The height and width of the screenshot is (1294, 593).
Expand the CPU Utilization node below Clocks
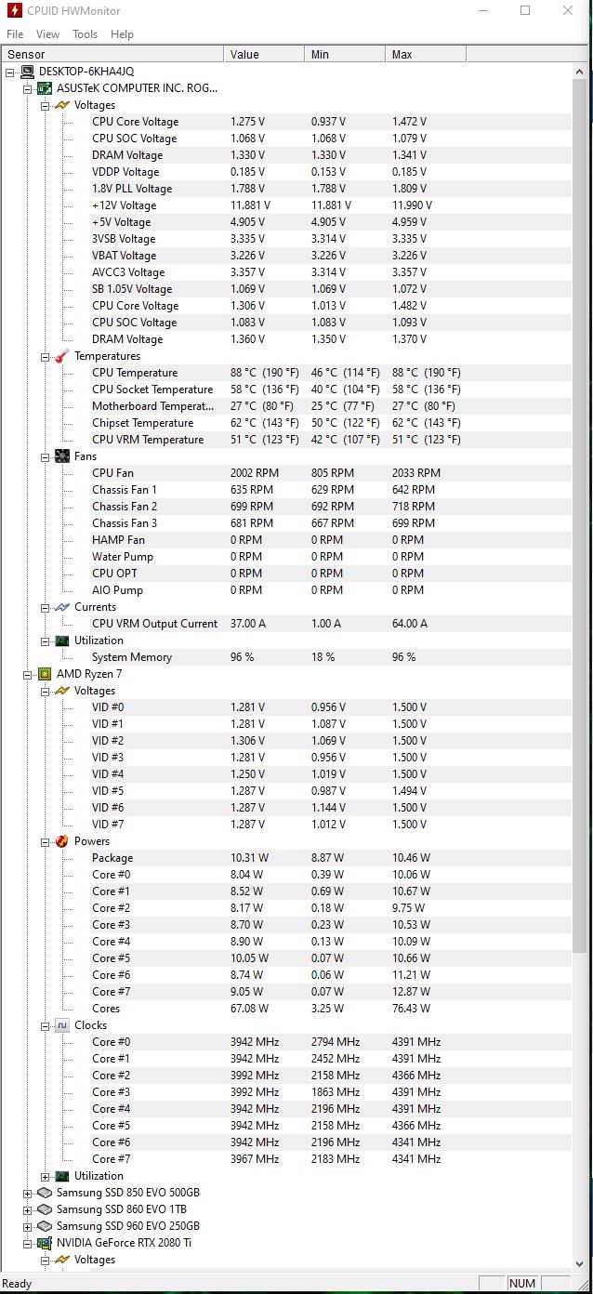point(46,1176)
